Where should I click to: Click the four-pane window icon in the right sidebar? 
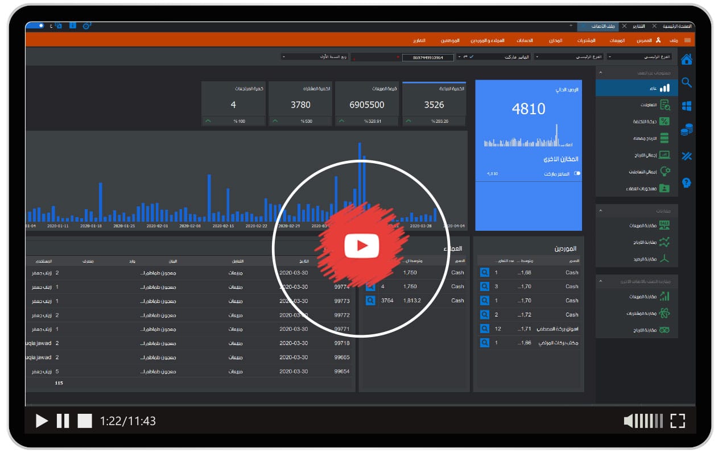(687, 106)
